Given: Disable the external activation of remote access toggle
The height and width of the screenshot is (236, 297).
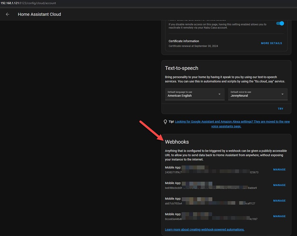Looking at the screenshot, I should 280,23.
